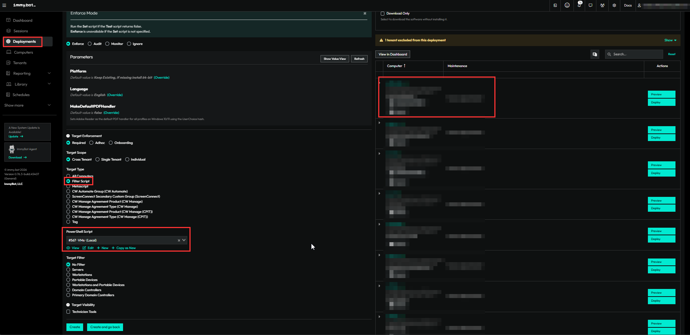Toggle the hamburger menu icon
Viewport: 690px width, 335px height.
(4, 5)
